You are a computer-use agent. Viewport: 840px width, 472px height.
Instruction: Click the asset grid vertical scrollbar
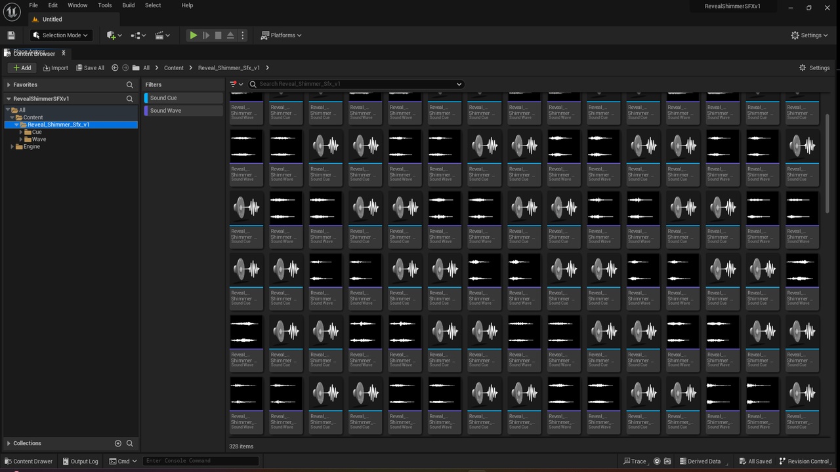(x=827, y=164)
